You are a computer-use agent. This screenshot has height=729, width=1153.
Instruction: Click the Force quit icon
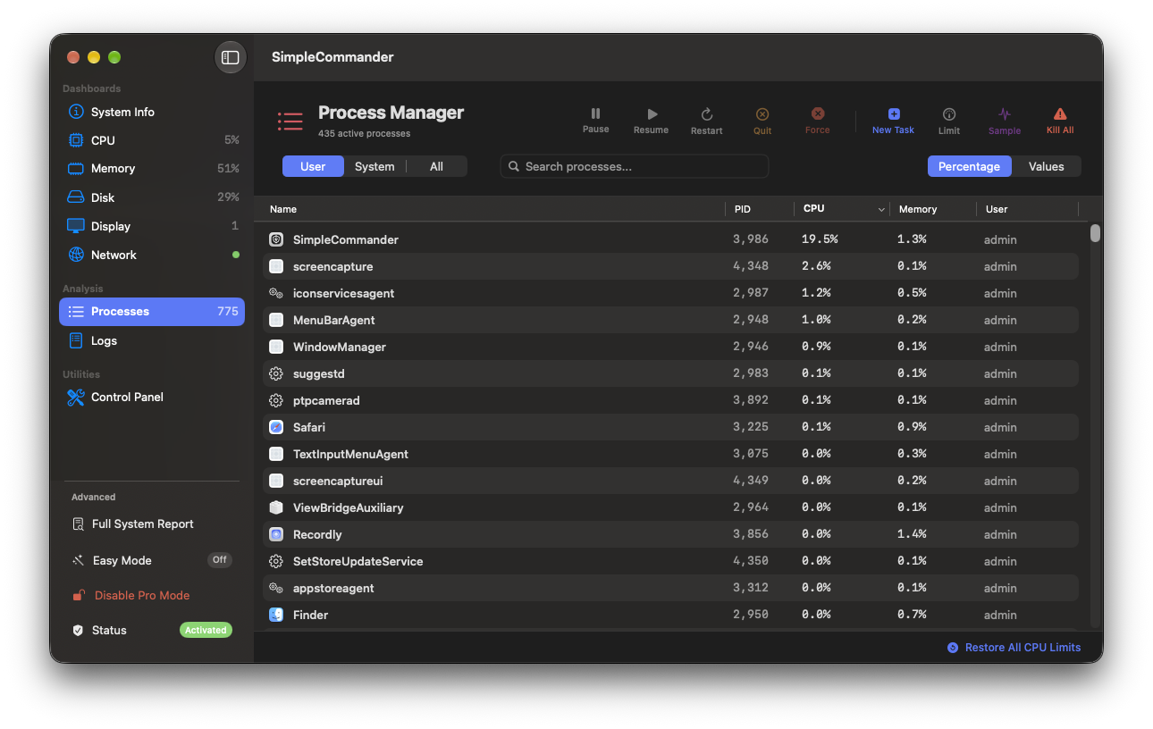(817, 113)
